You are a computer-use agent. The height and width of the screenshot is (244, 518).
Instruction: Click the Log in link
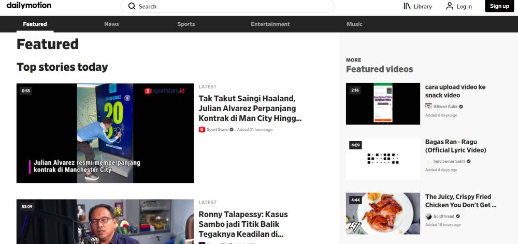pos(464,7)
